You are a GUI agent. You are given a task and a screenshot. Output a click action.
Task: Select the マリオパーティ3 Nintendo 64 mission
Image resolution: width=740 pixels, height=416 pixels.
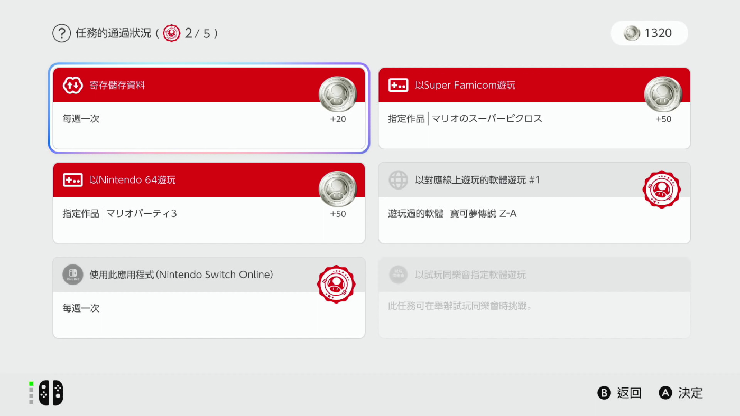[x=209, y=203]
